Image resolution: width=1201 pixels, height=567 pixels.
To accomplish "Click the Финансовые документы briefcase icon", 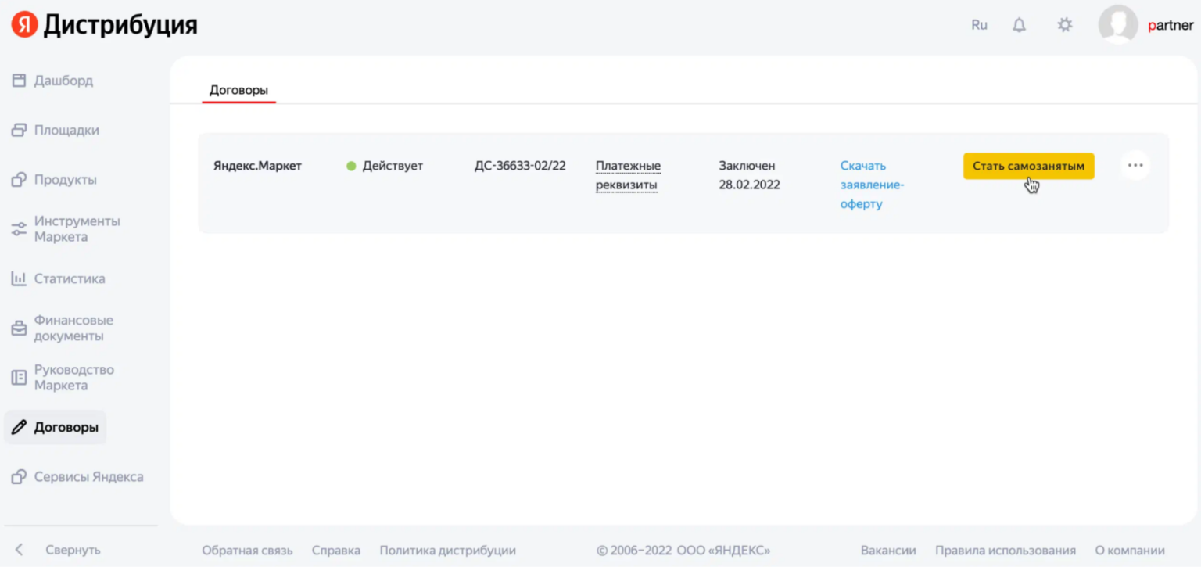I will [x=19, y=328].
